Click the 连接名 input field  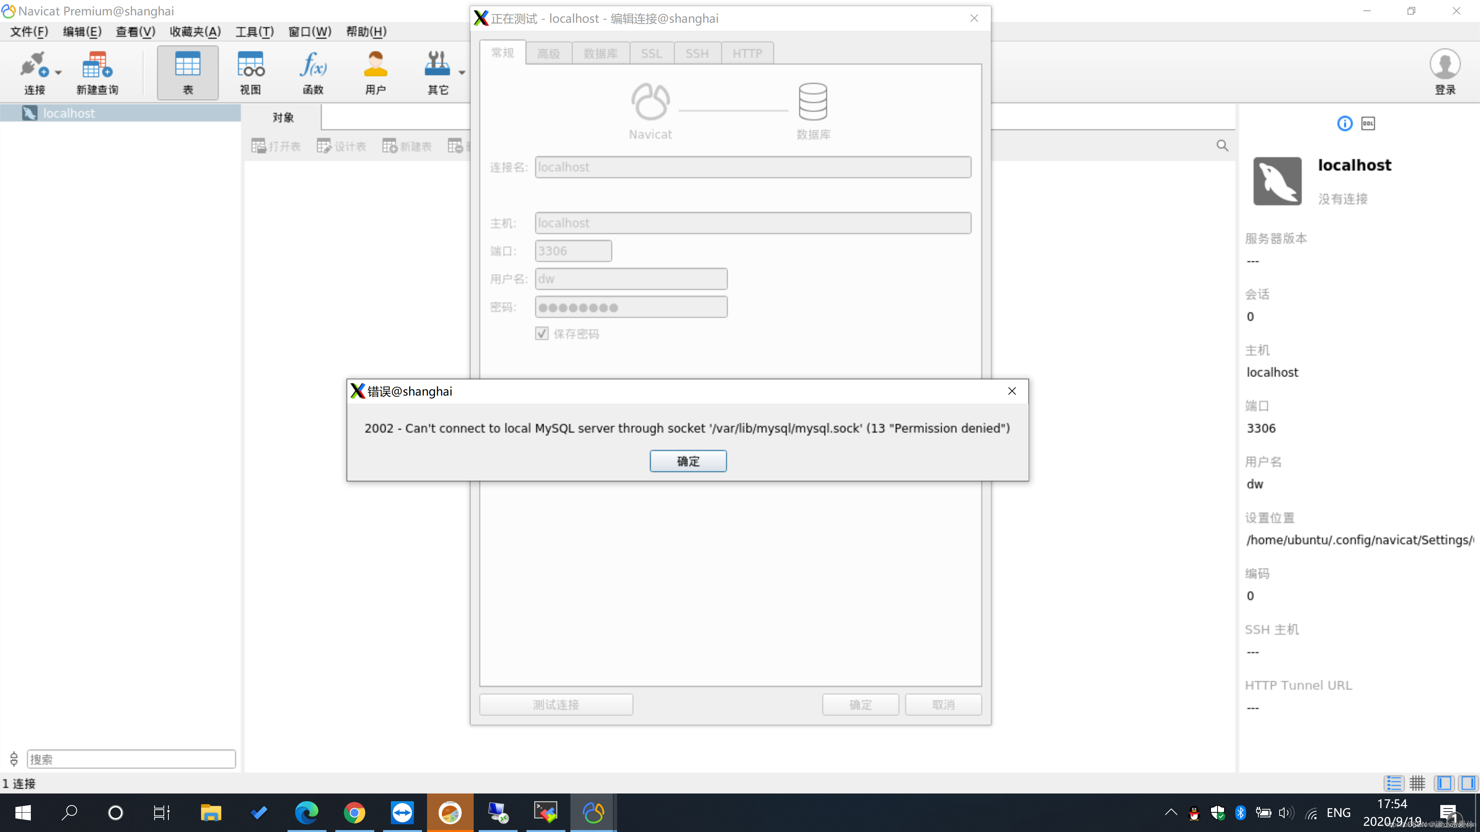pos(753,167)
